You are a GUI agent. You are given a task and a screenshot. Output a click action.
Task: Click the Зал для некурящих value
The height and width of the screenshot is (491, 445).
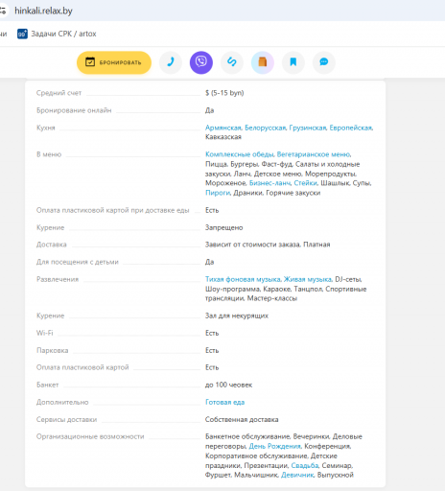pos(237,316)
